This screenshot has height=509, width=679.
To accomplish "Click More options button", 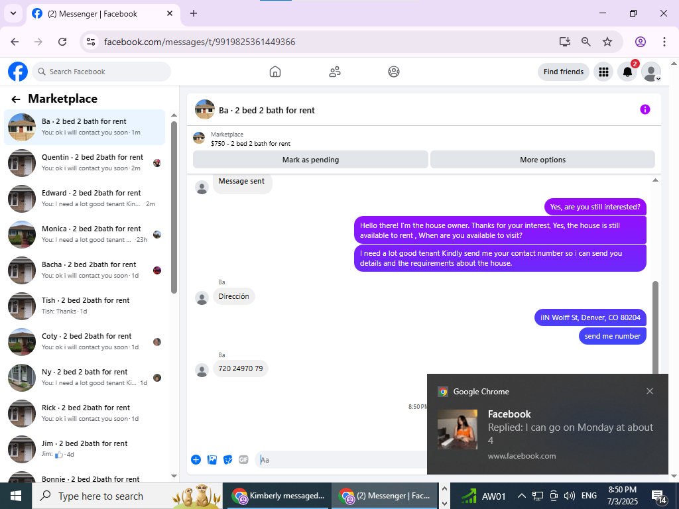I will coord(542,160).
